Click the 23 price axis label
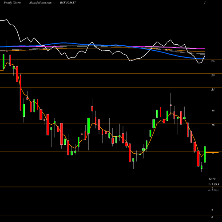The width and height of the screenshot is (222, 222). pos(213,75)
